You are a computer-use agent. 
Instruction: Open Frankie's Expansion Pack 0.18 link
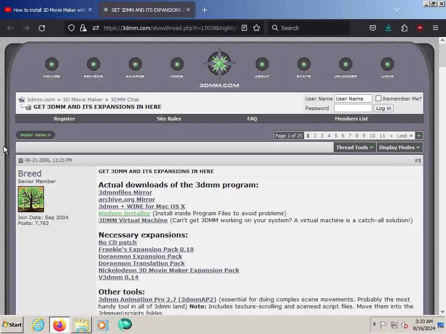146,249
